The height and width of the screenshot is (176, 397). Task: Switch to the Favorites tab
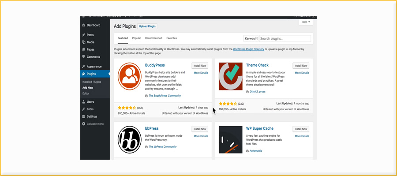point(172,38)
